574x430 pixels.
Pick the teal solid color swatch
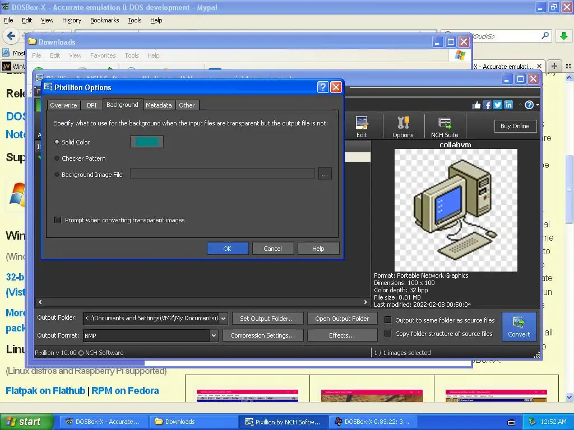click(147, 142)
